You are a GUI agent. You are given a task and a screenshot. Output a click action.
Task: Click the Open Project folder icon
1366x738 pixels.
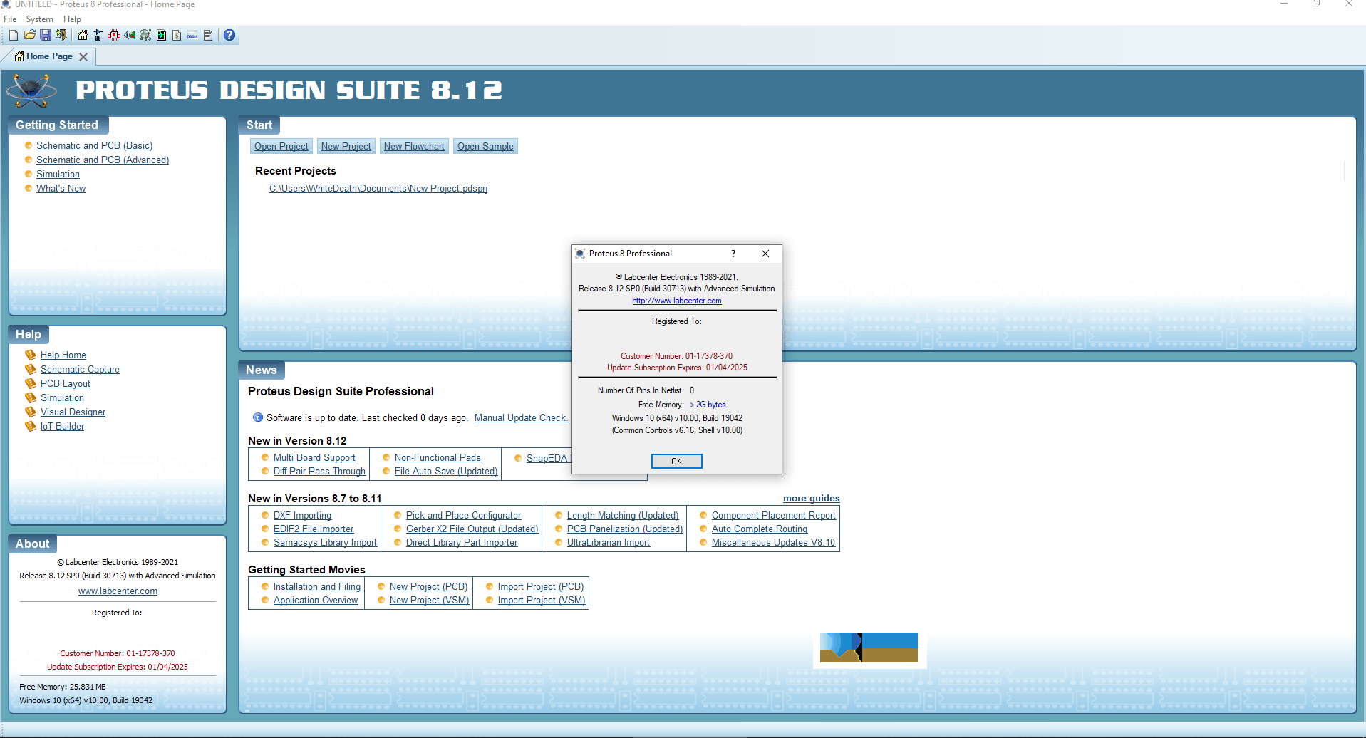29,35
